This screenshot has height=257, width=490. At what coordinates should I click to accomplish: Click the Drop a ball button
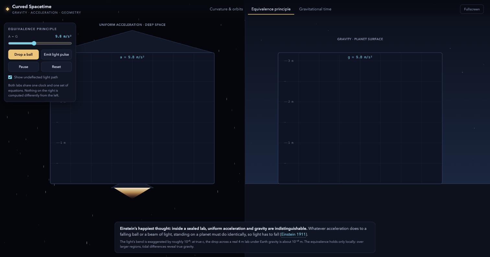click(x=23, y=54)
